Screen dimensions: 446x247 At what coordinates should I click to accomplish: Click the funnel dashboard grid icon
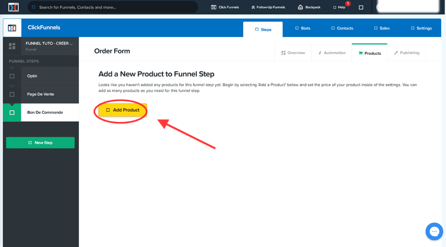12,46
